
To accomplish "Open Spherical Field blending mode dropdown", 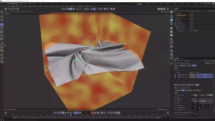I will click(x=192, y=77).
